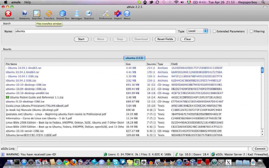The height and width of the screenshot is (168, 269).
Task: Enable the Filtering checkbox
Action: pyautogui.click(x=251, y=31)
